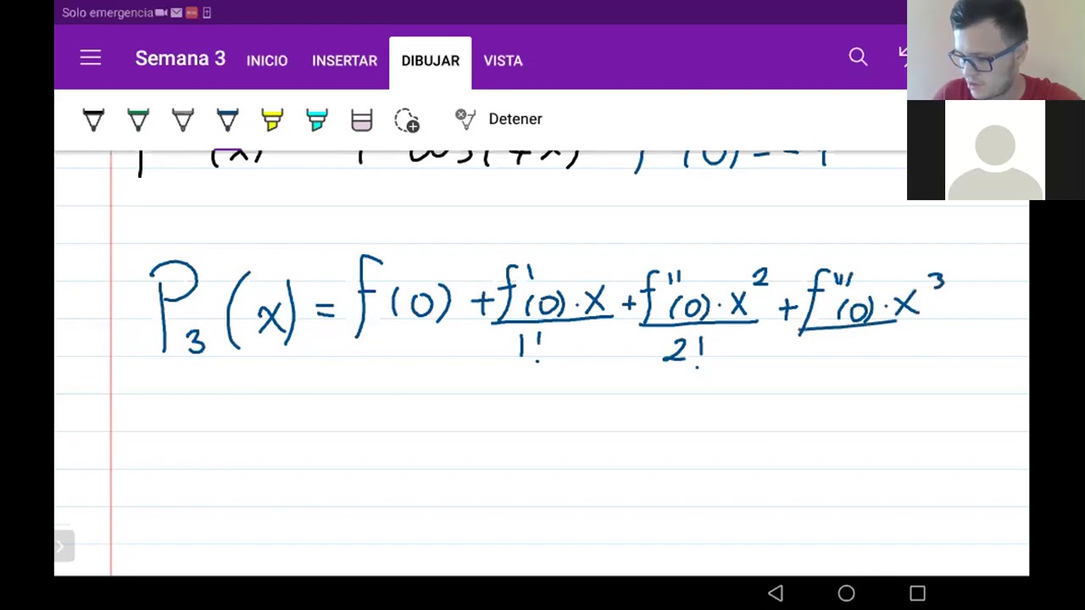Open the search magnifier

click(x=858, y=57)
